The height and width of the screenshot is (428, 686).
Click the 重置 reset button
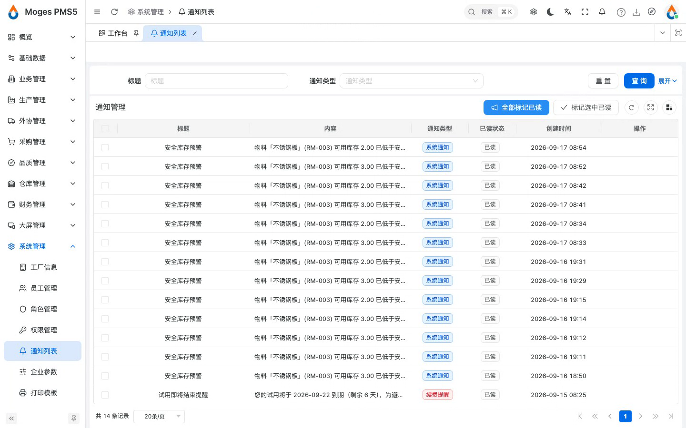(x=603, y=81)
